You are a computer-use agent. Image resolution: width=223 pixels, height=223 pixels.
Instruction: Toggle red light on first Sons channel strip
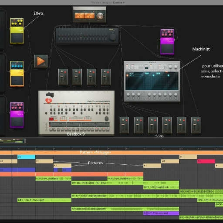(x=126, y=120)
